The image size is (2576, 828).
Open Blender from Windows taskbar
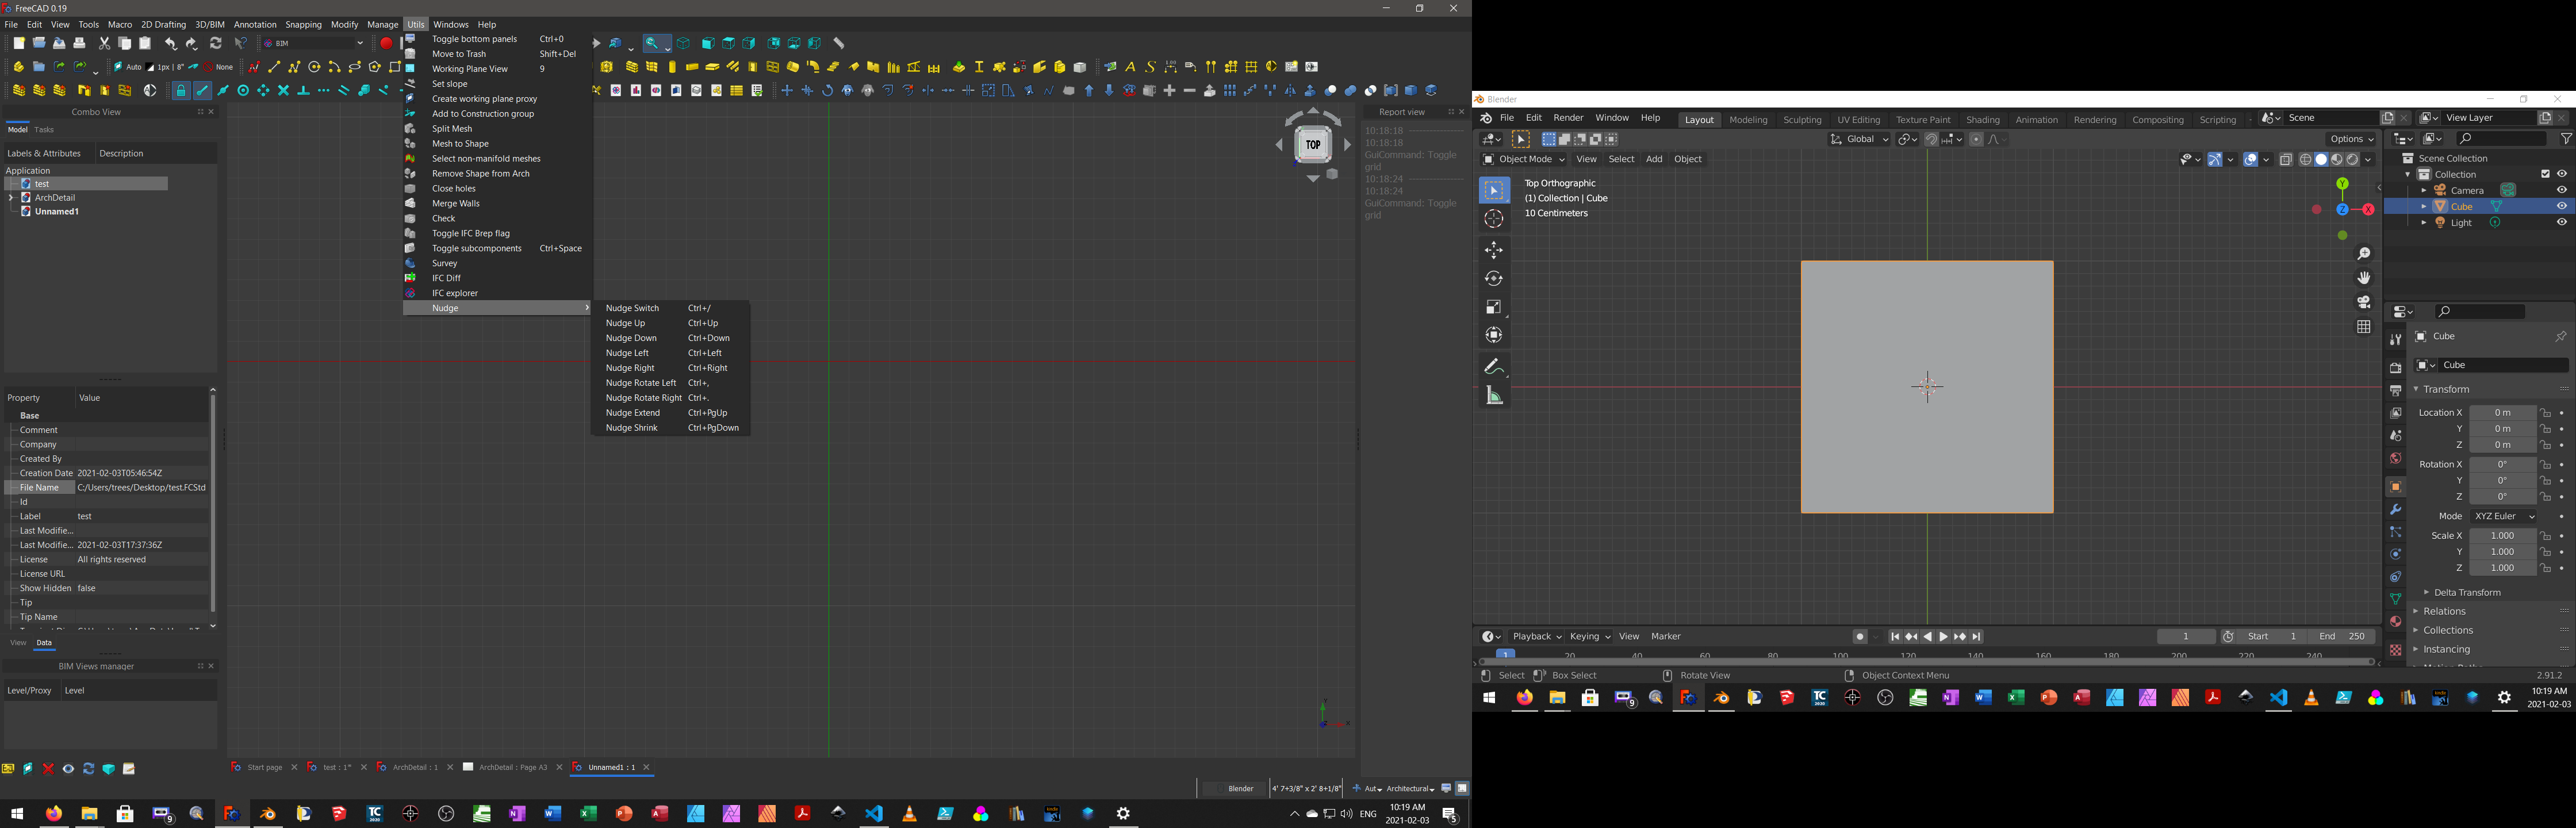267,814
